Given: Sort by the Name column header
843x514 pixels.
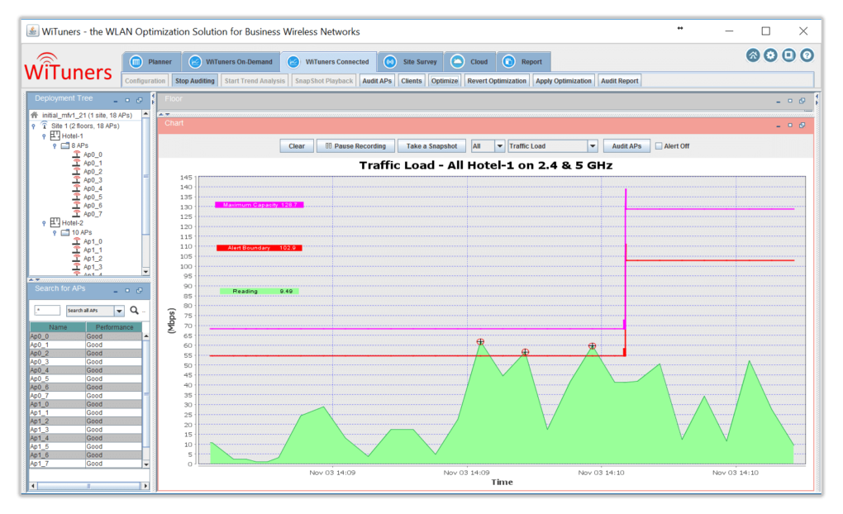Looking at the screenshot, I should click(58, 327).
